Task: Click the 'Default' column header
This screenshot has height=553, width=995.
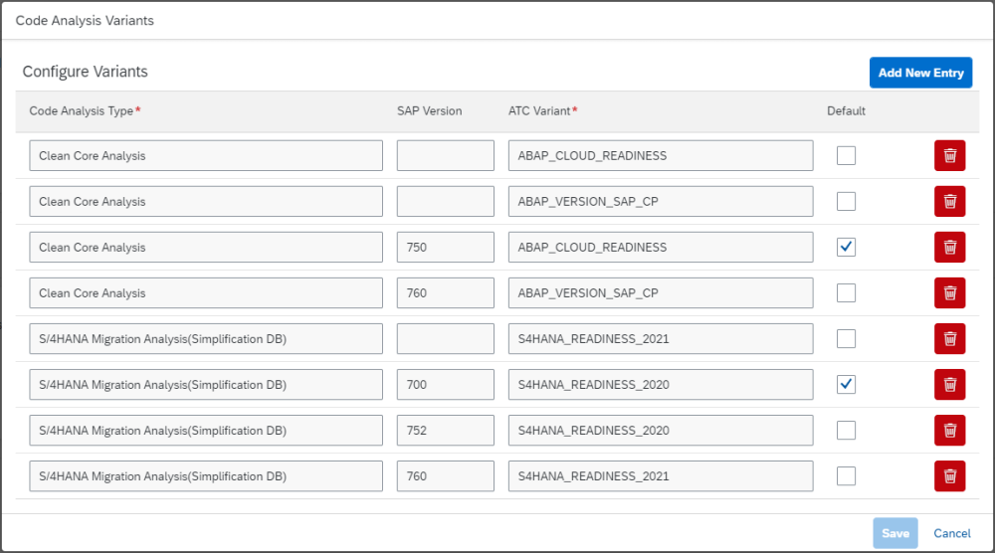Action: click(846, 111)
